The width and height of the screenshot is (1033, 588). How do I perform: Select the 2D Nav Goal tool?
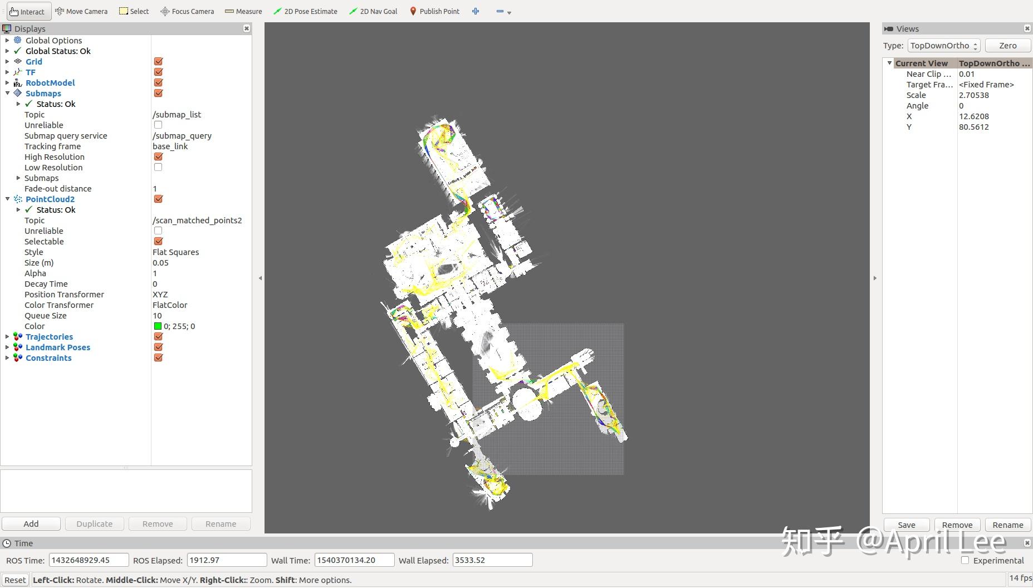coord(373,11)
